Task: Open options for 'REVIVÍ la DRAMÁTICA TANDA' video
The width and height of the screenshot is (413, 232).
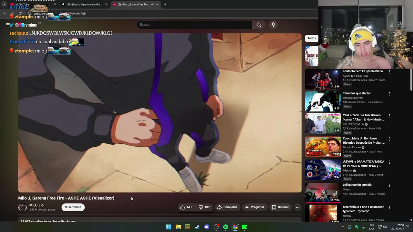Action: tap(390, 162)
